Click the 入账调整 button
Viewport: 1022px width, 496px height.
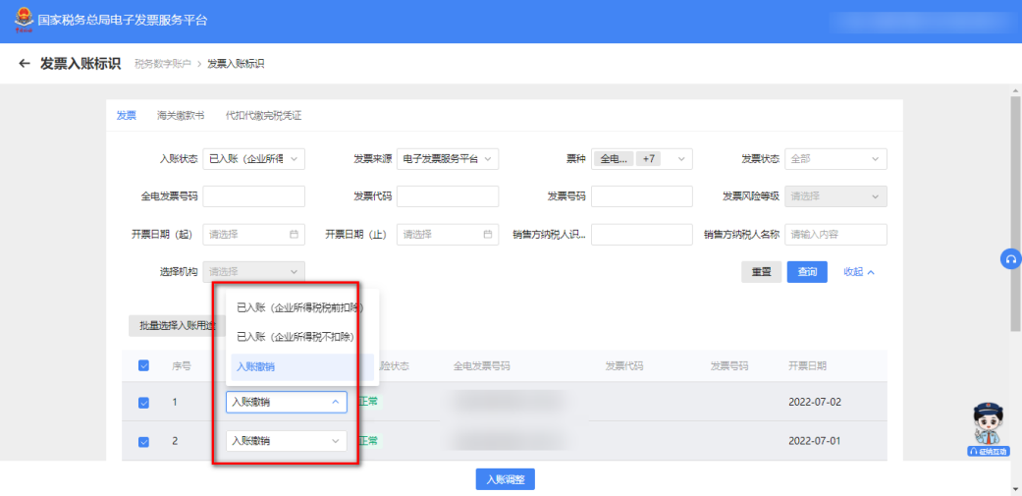(506, 479)
